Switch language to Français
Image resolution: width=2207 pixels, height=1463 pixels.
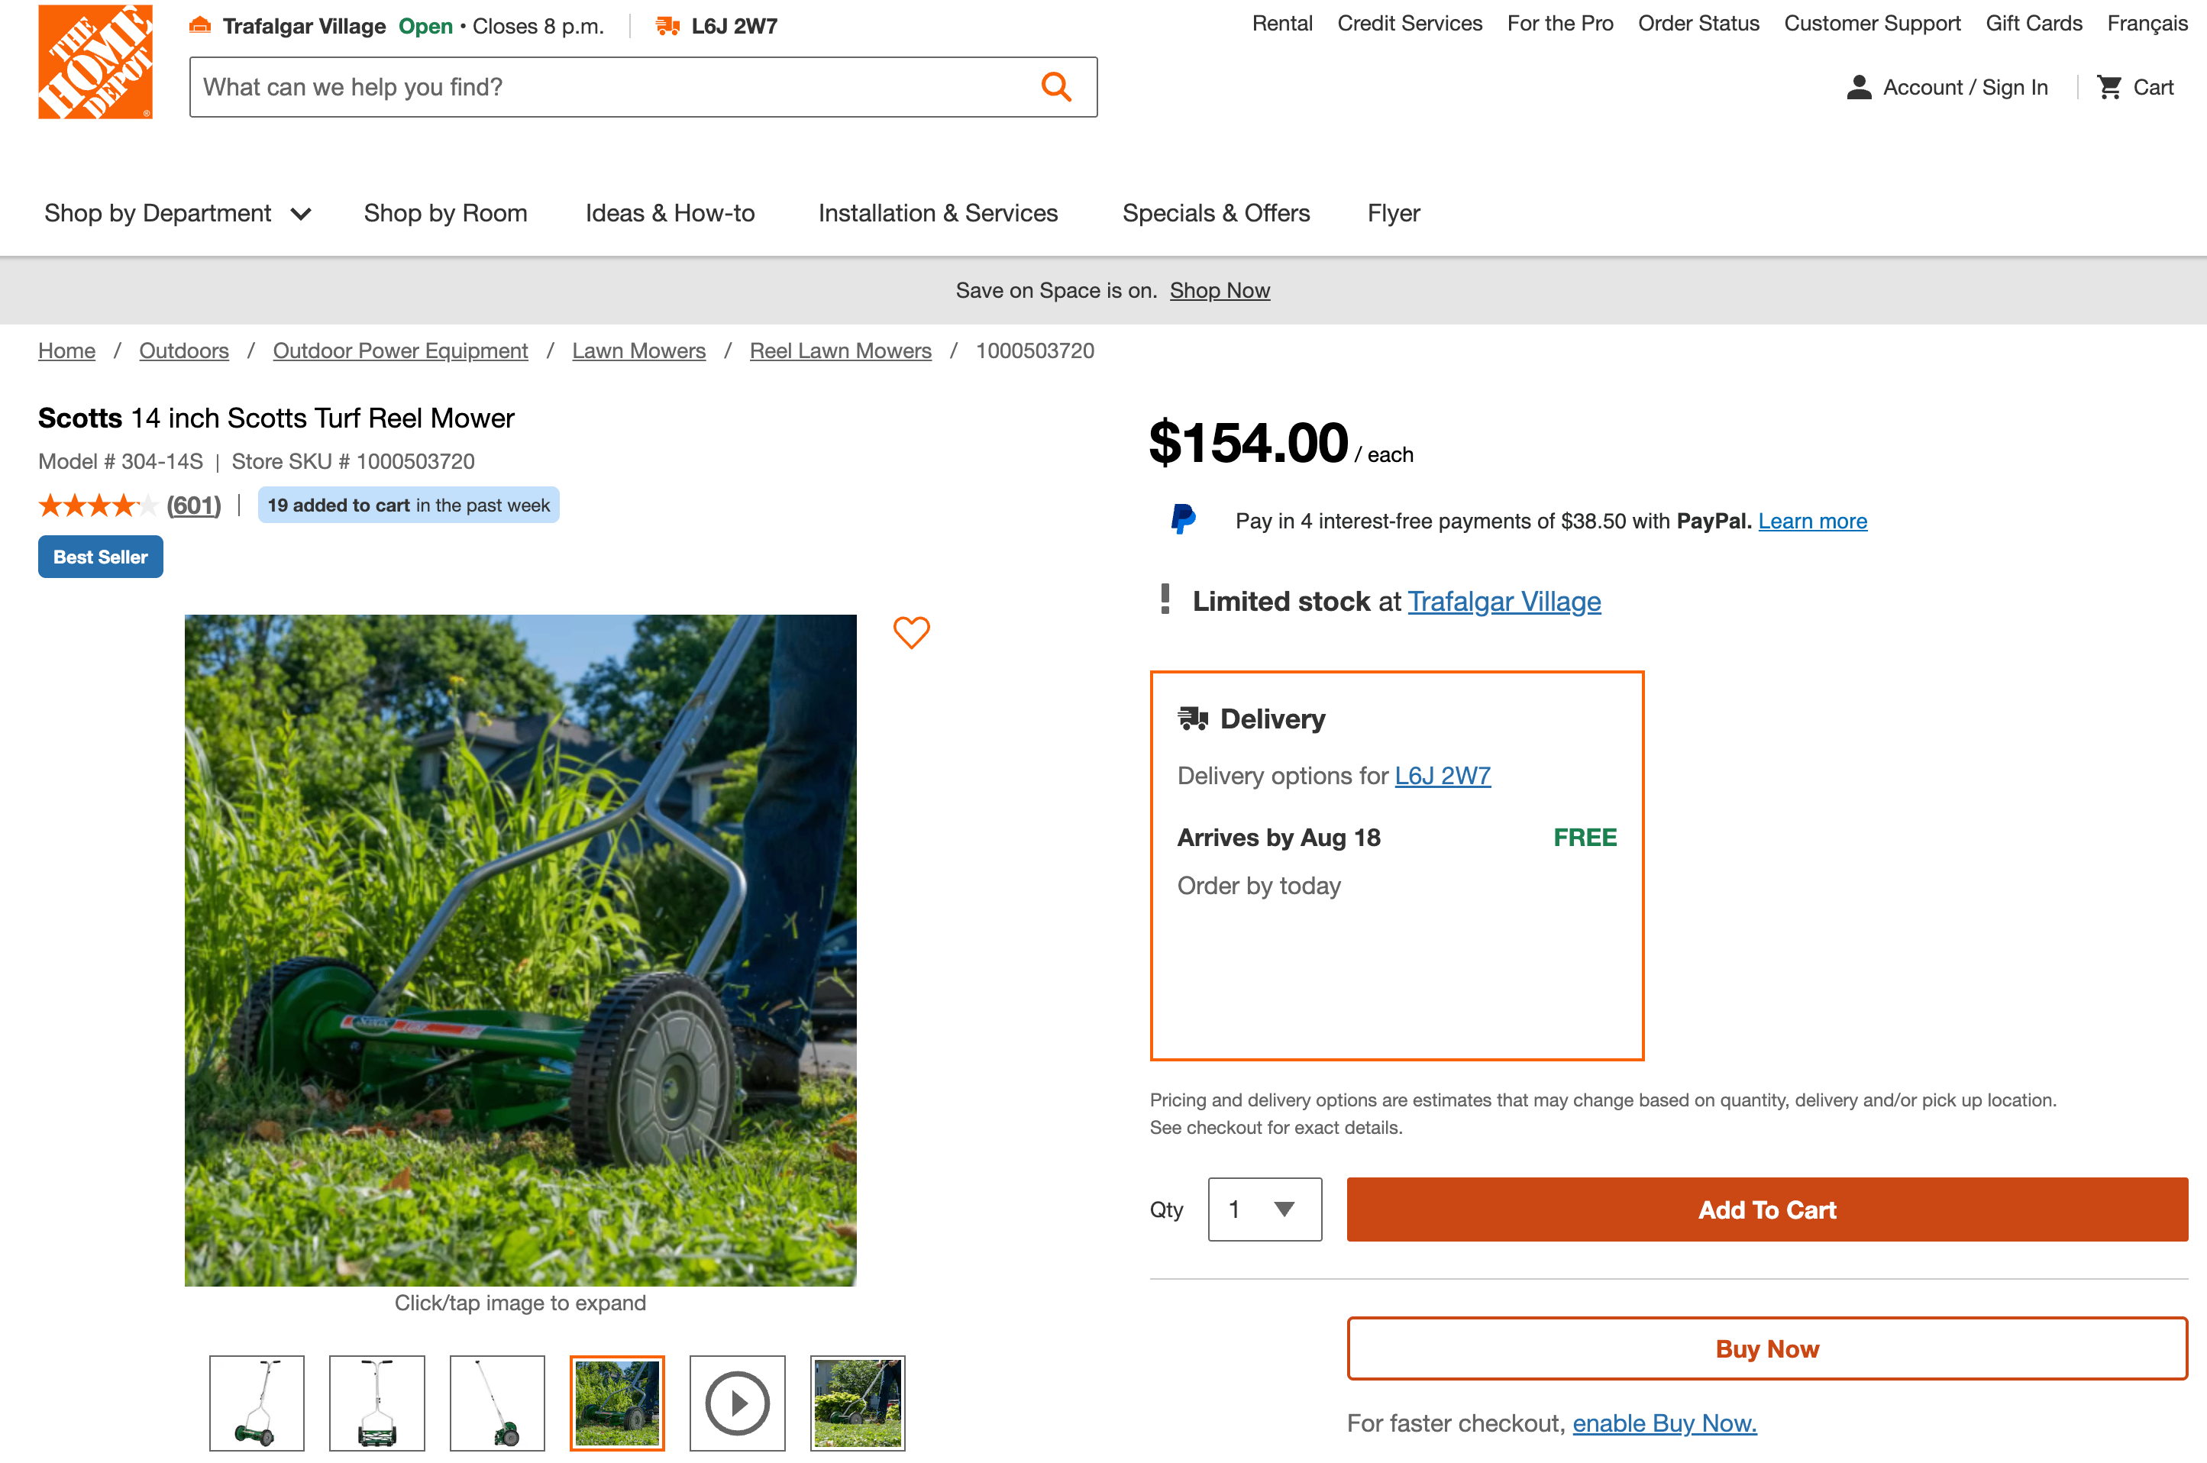[x=2147, y=24]
